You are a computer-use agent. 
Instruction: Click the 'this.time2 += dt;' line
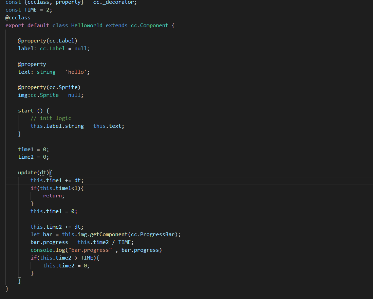pos(57,227)
